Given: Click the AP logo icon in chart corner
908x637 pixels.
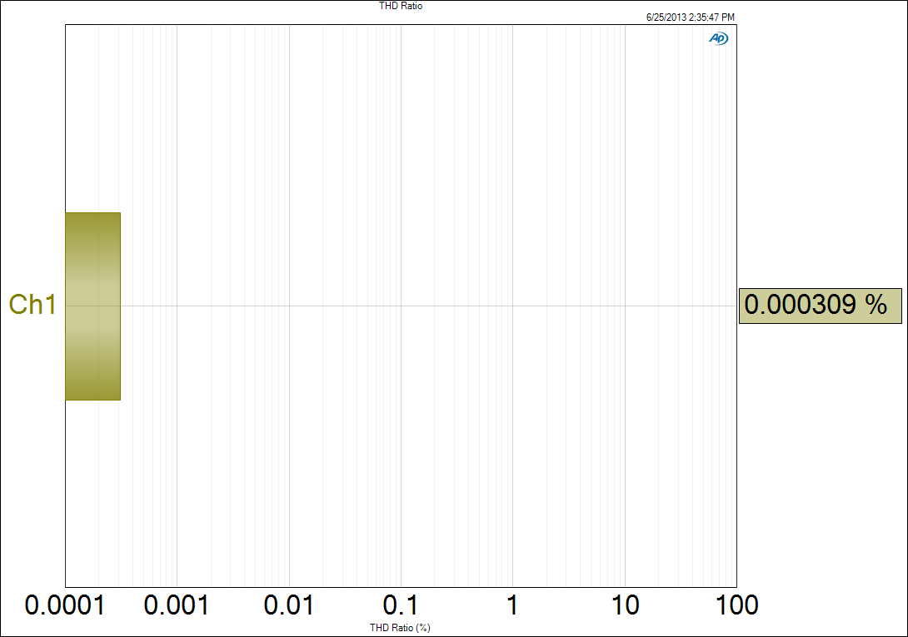Looking at the screenshot, I should (719, 38).
